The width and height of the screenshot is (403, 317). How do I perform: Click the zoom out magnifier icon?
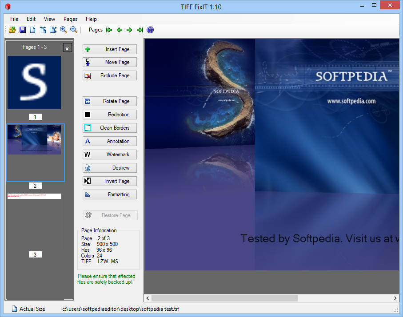click(73, 30)
